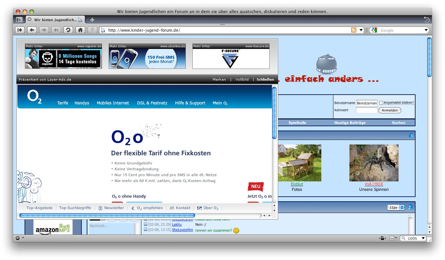Viewport: 445px width, 260px height.
Task: Click the F-Secure ad banner
Action: click(231, 58)
